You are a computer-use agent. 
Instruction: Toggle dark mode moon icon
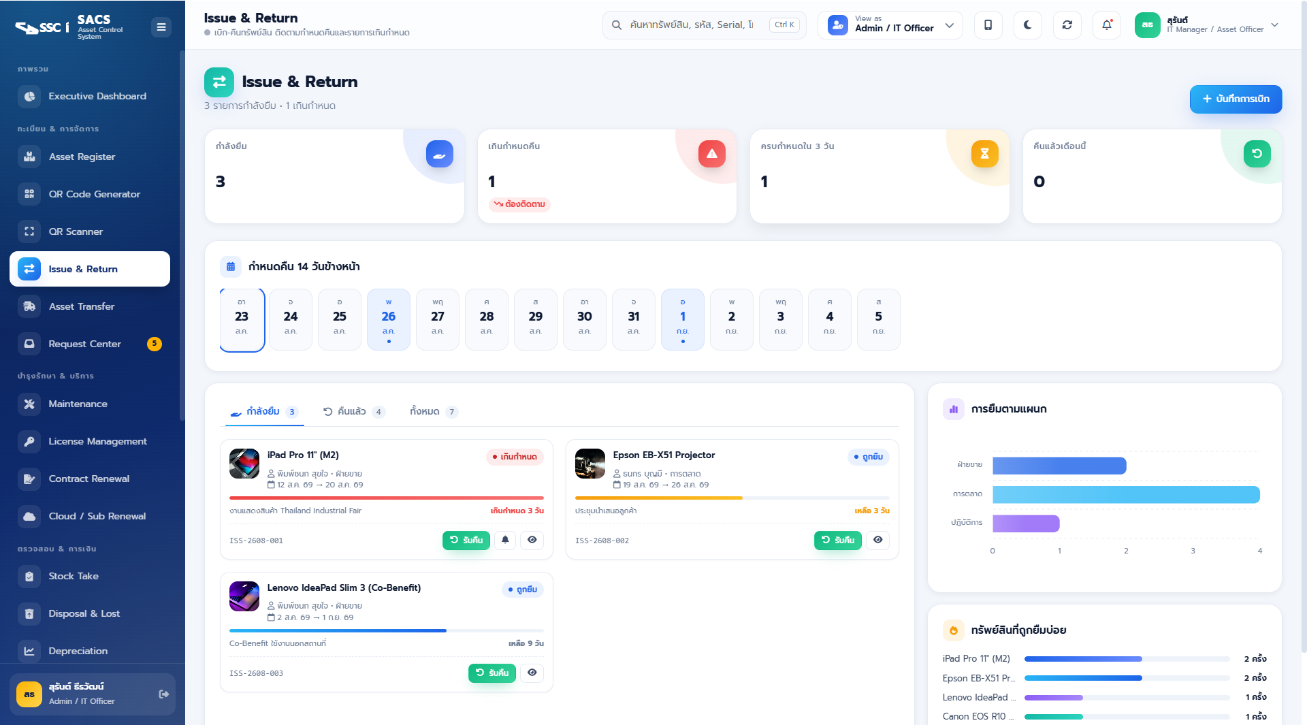(x=1027, y=25)
